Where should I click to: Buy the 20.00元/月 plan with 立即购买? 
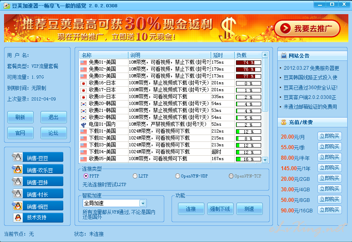[330, 136]
